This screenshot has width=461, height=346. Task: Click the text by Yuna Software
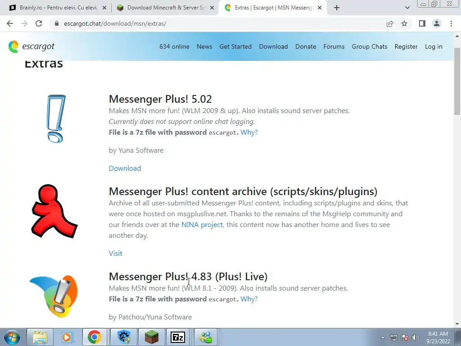click(x=136, y=150)
